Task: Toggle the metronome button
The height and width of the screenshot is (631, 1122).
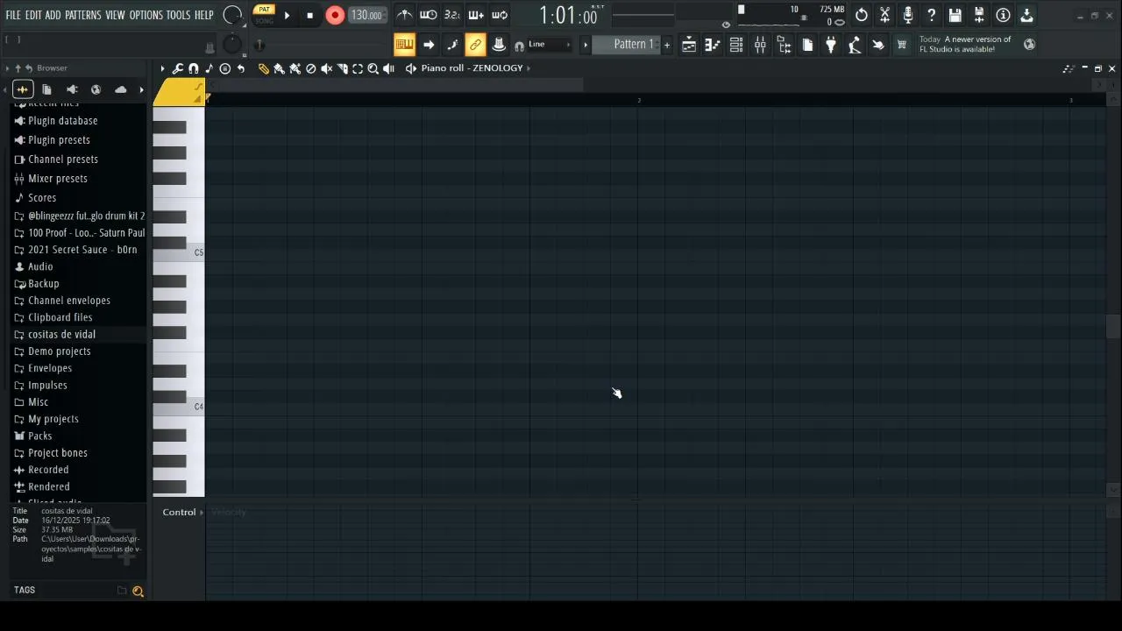Action: [x=404, y=15]
